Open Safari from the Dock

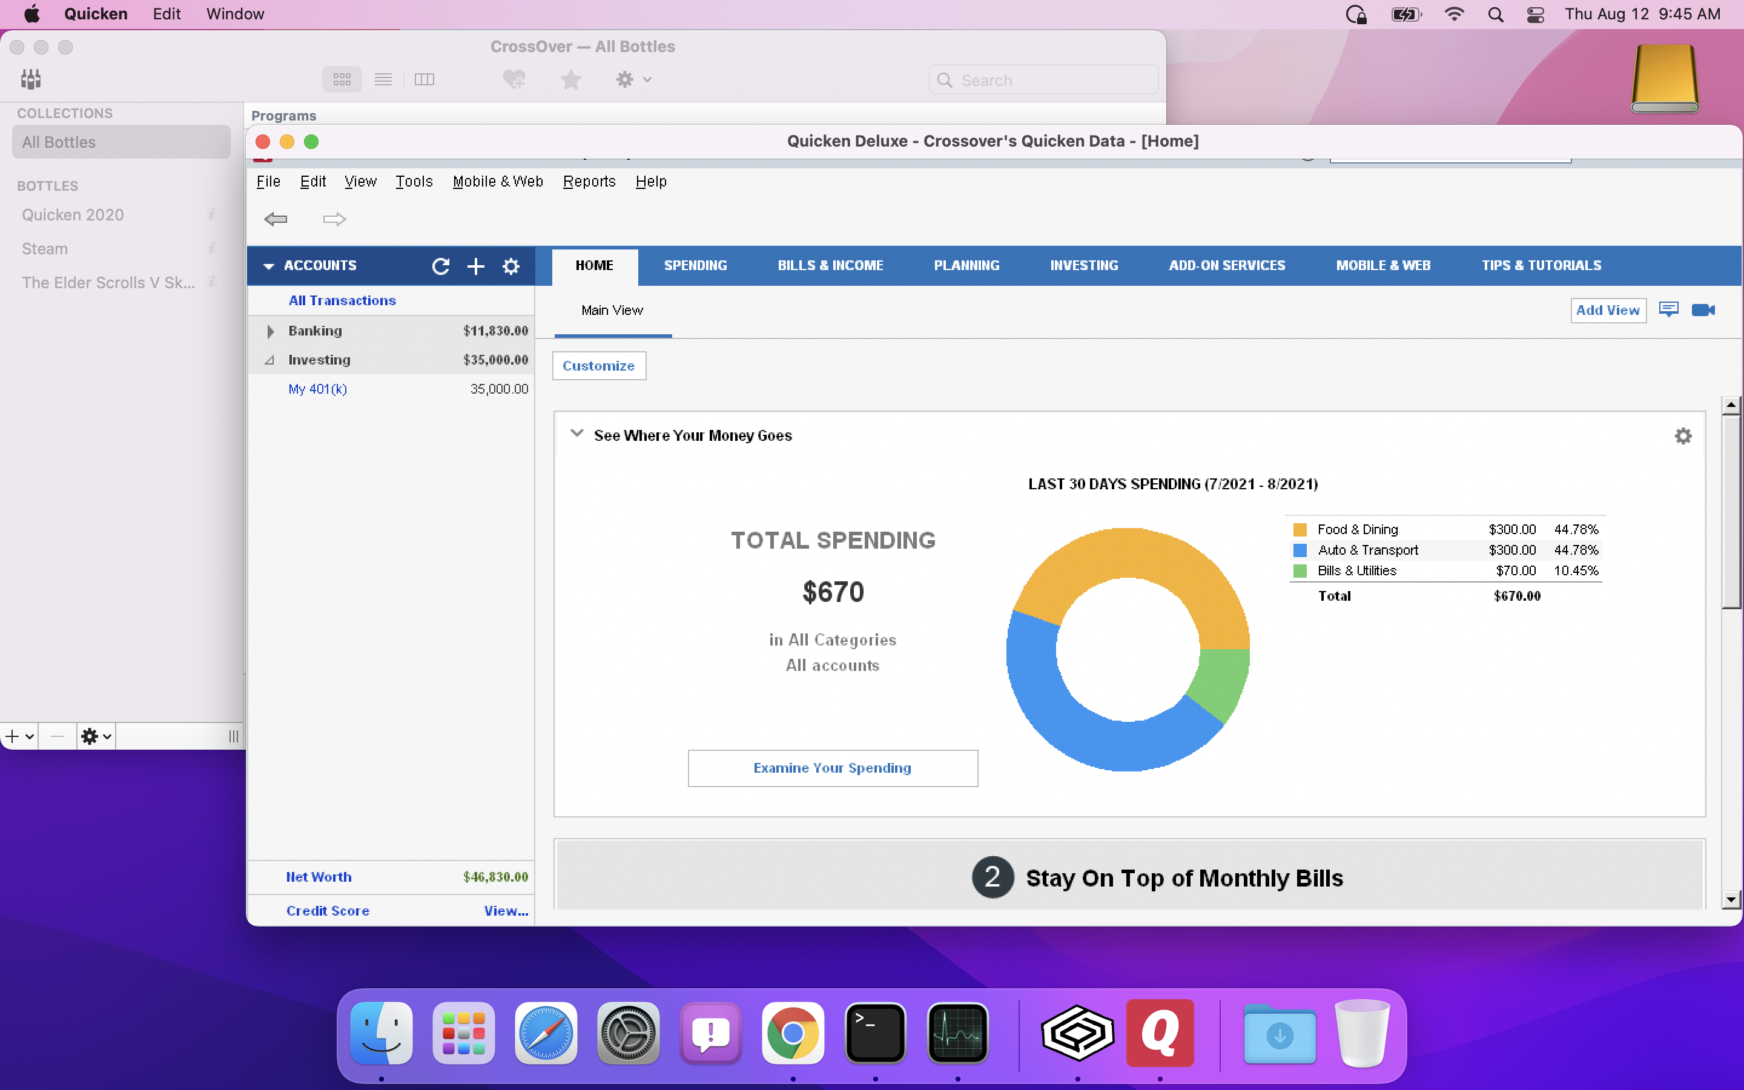pyautogui.click(x=546, y=1033)
